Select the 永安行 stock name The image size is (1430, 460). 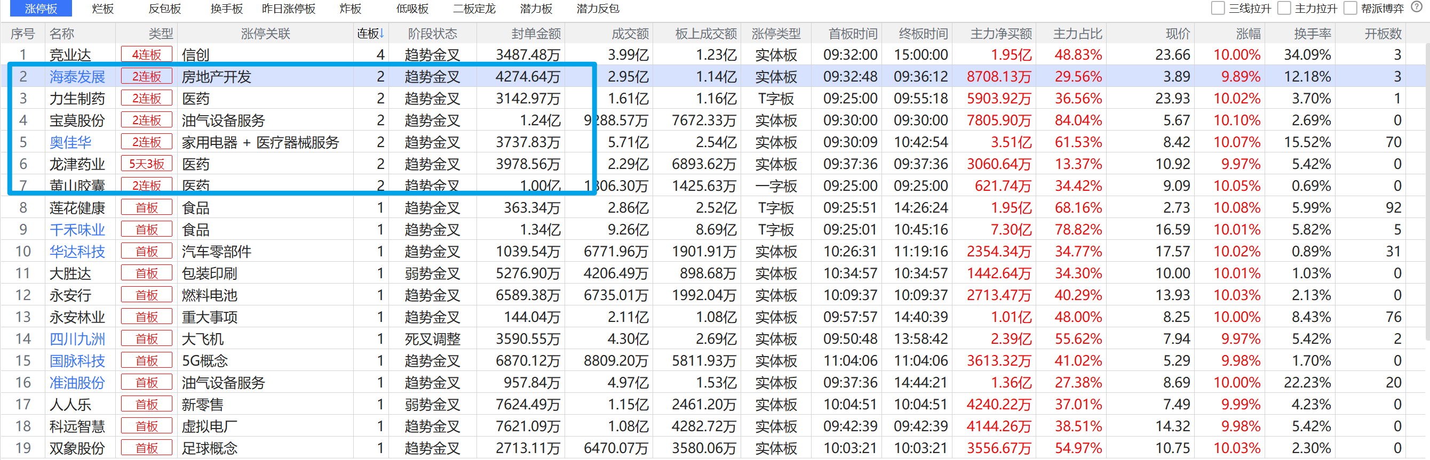coord(70,295)
